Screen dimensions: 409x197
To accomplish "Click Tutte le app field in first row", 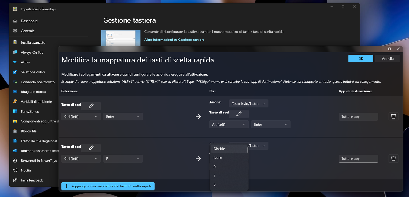I will pyautogui.click(x=359, y=117).
